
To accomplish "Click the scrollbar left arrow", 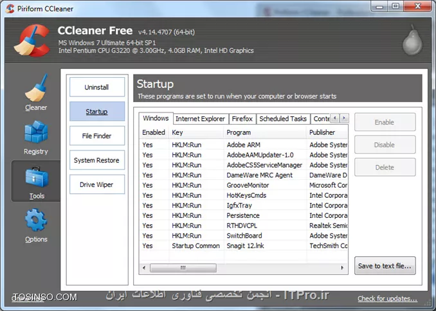I will (x=144, y=268).
